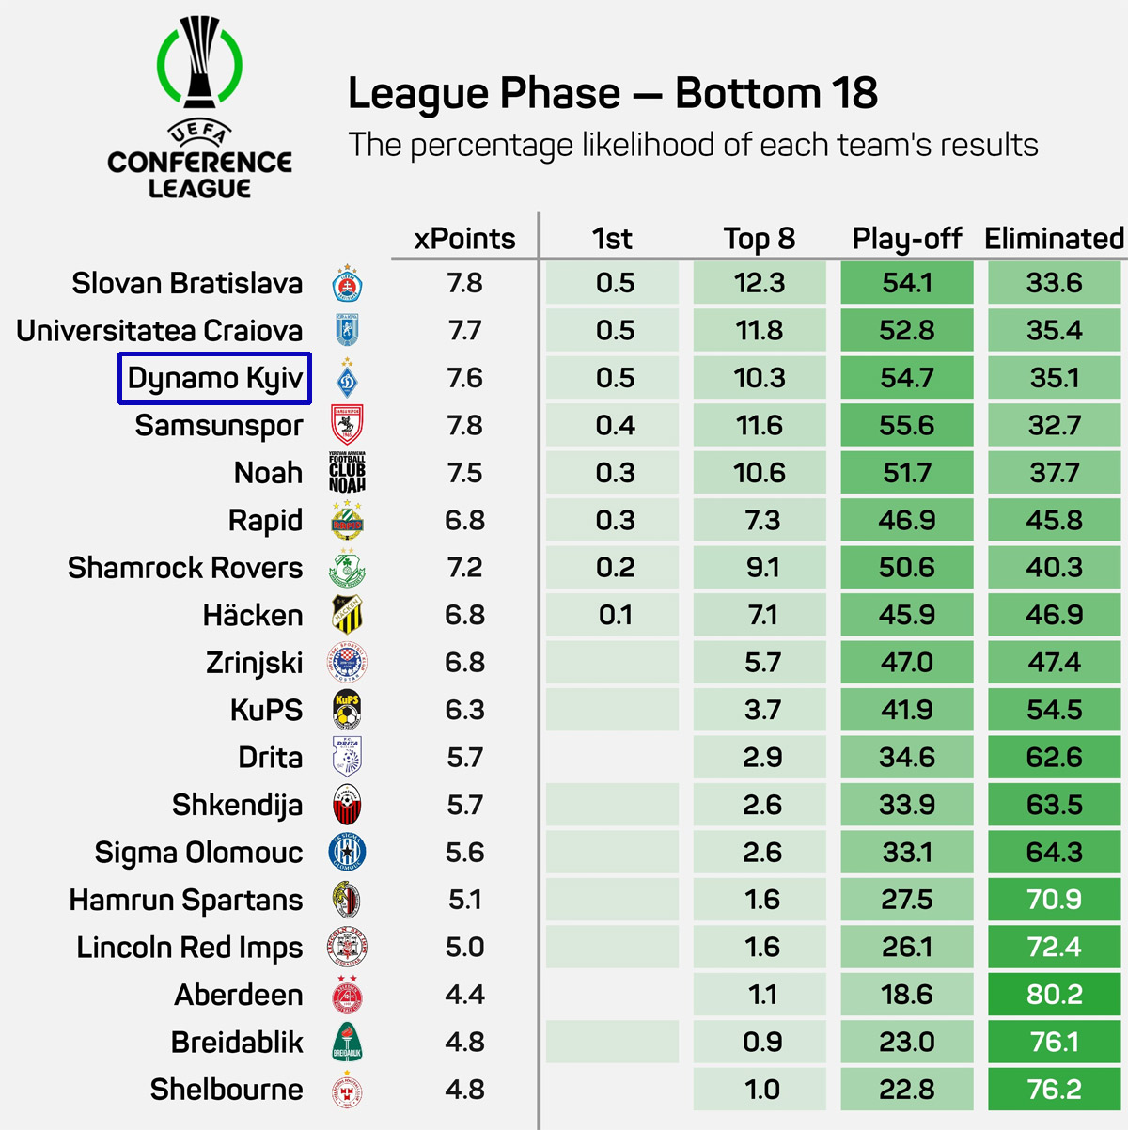Screen dimensions: 1128x1130
Task: Click the Slovan Bratislava club crest
Action: click(x=347, y=284)
